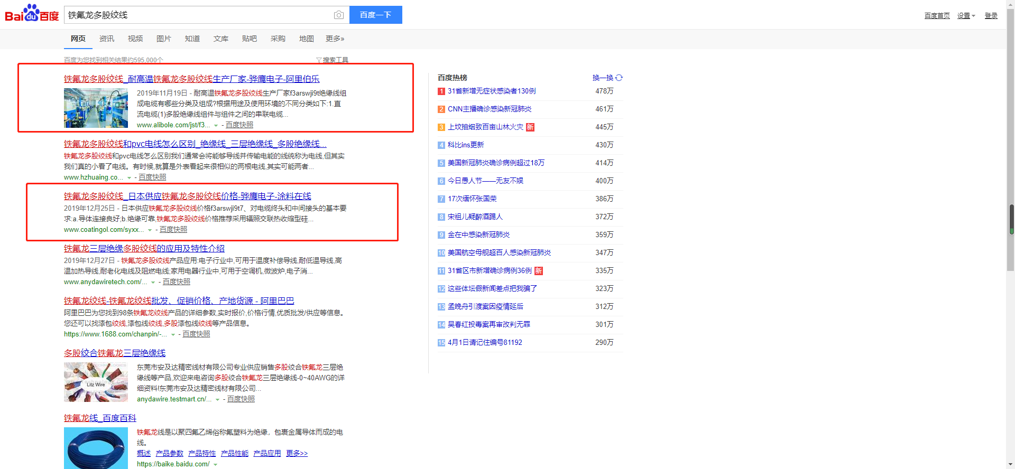Click the 百度一下 search button
Image resolution: width=1015 pixels, height=469 pixels.
375,15
